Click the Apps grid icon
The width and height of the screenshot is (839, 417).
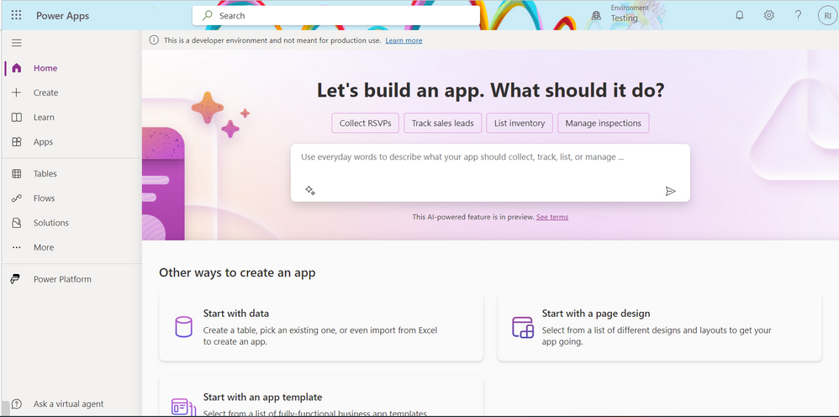[17, 142]
